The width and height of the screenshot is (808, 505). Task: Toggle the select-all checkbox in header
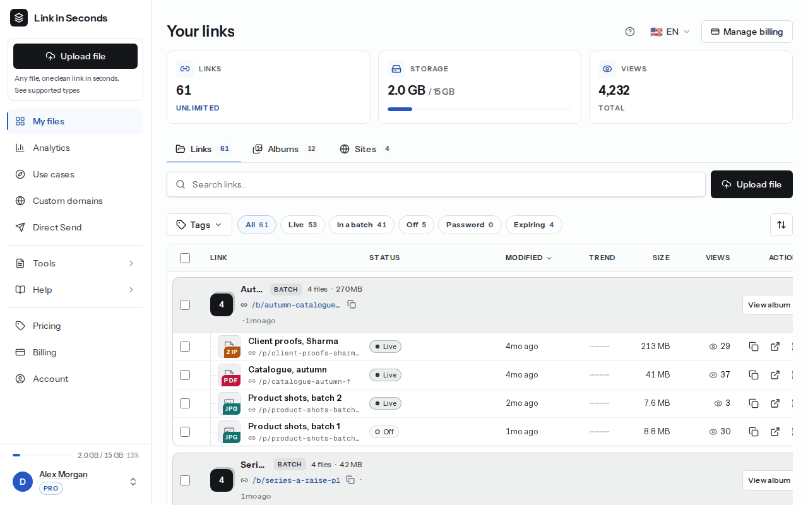click(x=185, y=258)
